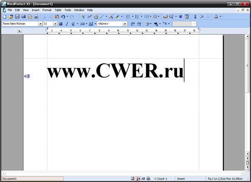Click the Columns icon
The height and width of the screenshot is (182, 251).
[x=146, y=16]
